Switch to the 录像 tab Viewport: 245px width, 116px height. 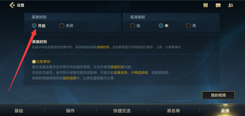click(225, 111)
